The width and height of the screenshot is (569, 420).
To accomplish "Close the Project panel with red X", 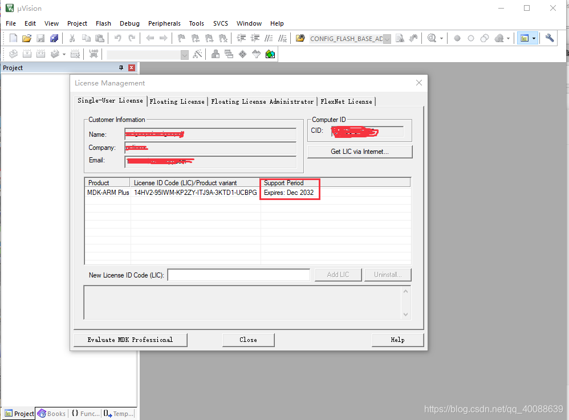I will pos(132,68).
